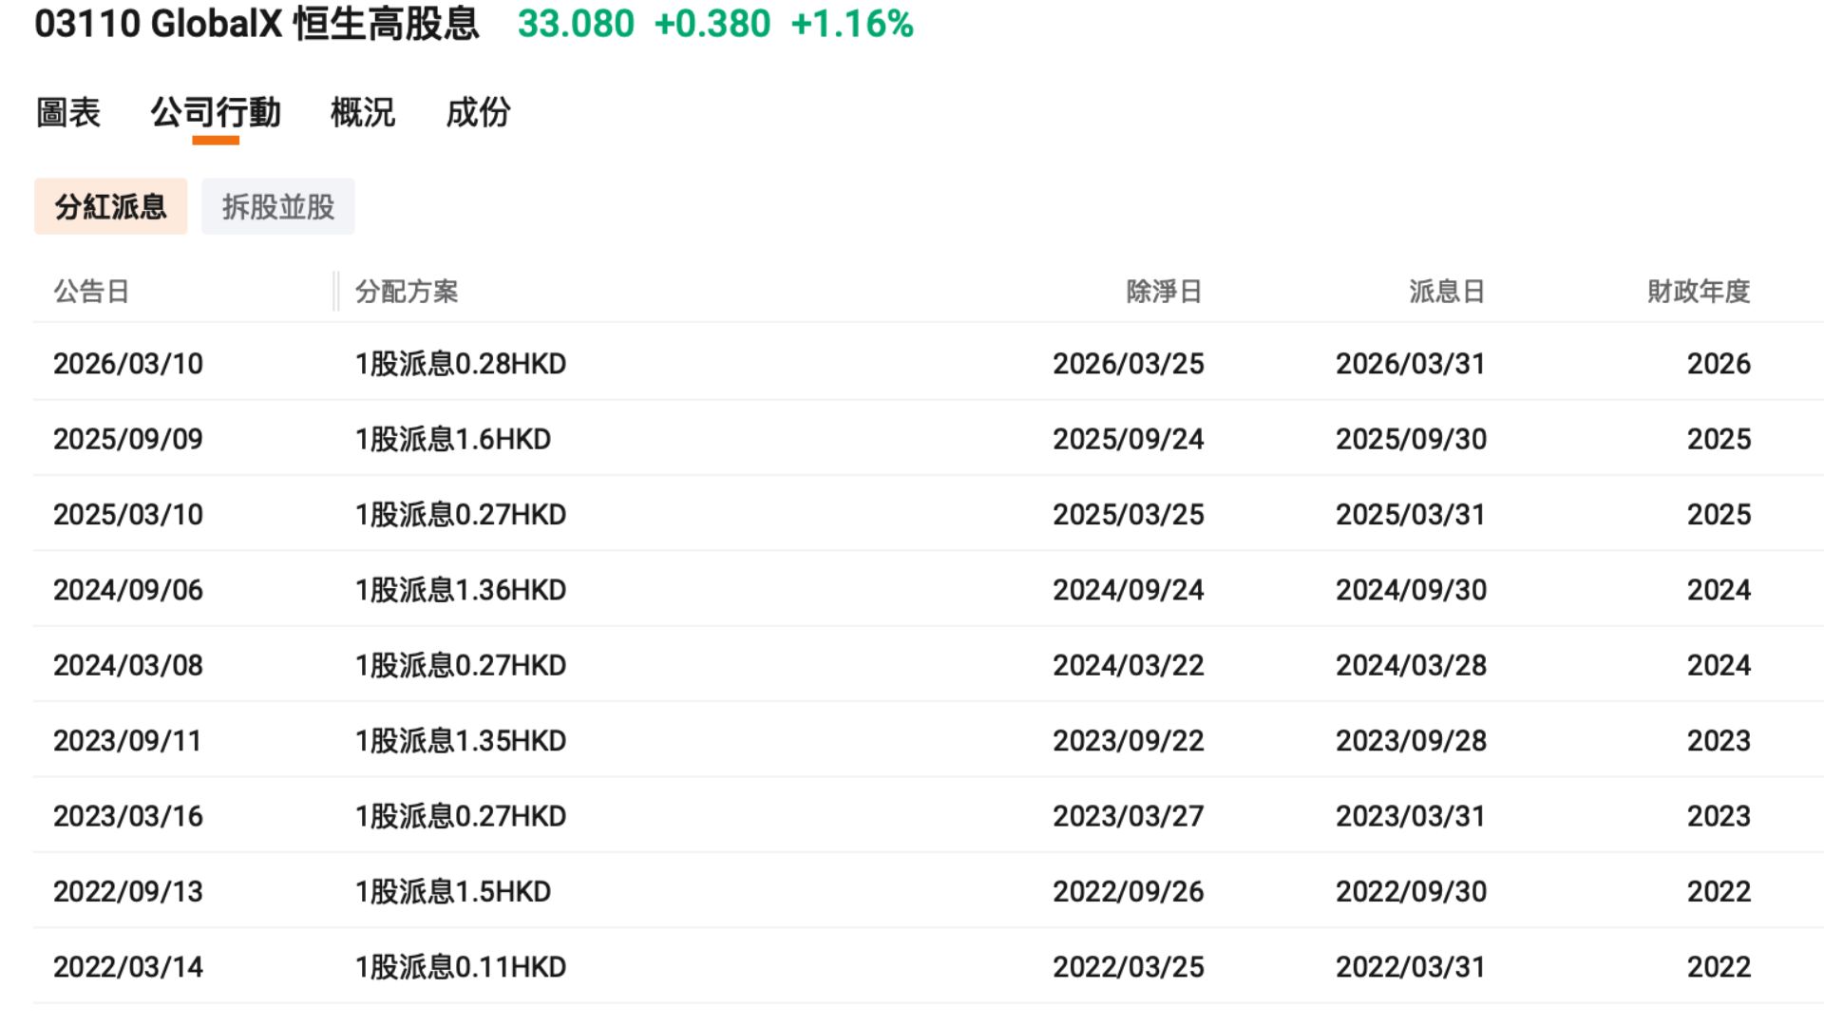Click the 分配方案 column header
The image size is (1824, 1026).
point(407,292)
